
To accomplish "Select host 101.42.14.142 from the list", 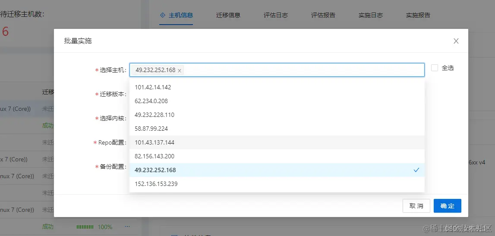I will coord(277,88).
